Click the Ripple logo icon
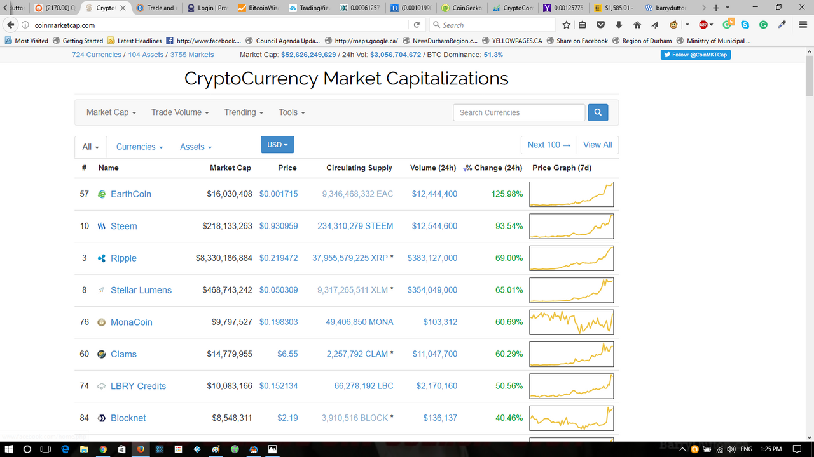This screenshot has width=814, height=457. point(102,258)
